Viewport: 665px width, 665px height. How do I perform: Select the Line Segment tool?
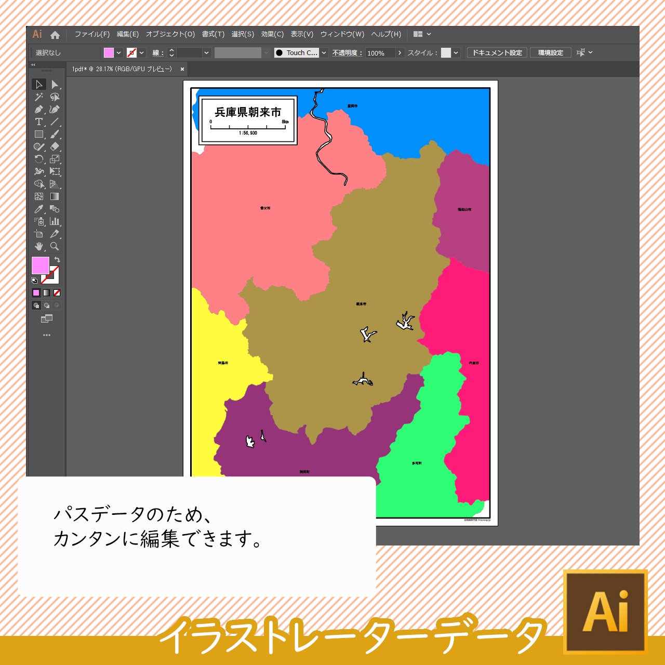pos(55,122)
